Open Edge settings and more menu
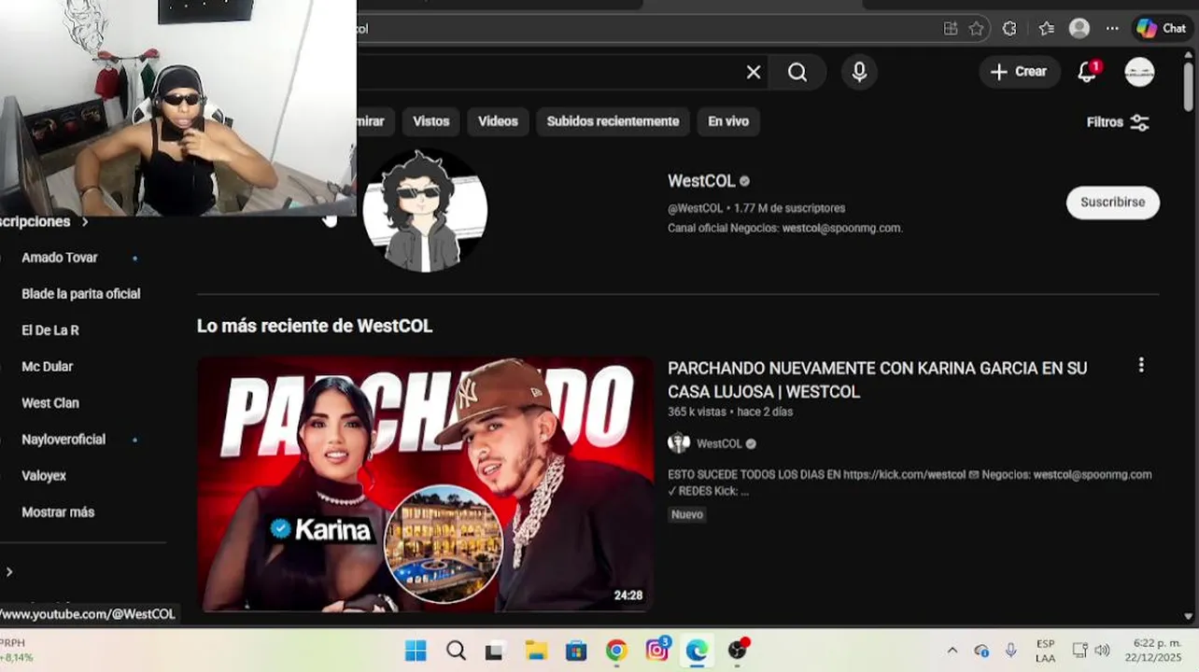 point(1112,28)
